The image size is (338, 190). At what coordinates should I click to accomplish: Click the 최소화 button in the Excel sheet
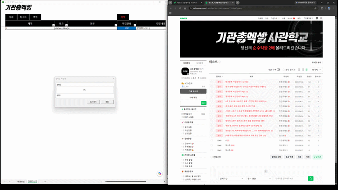[x=23, y=17]
